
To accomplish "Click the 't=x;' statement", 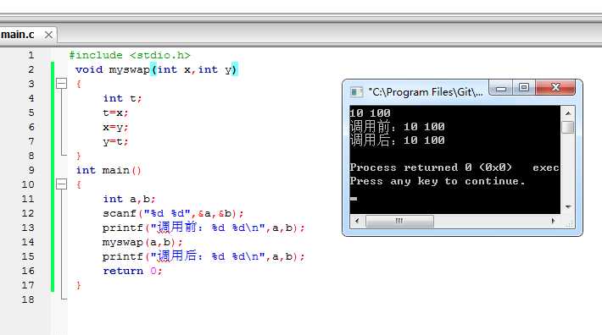I will click(115, 113).
